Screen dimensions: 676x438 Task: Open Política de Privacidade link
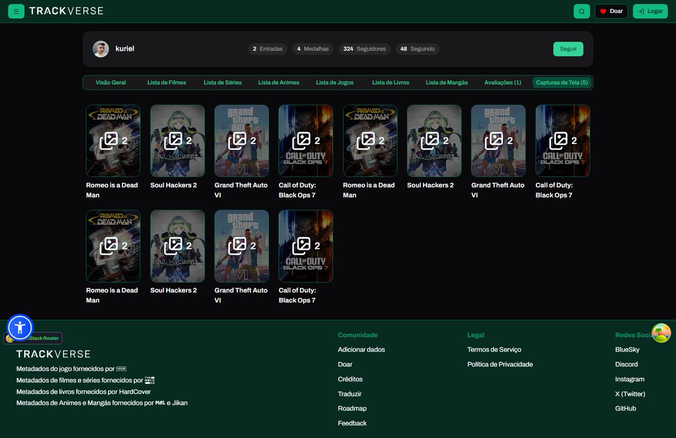click(x=500, y=364)
